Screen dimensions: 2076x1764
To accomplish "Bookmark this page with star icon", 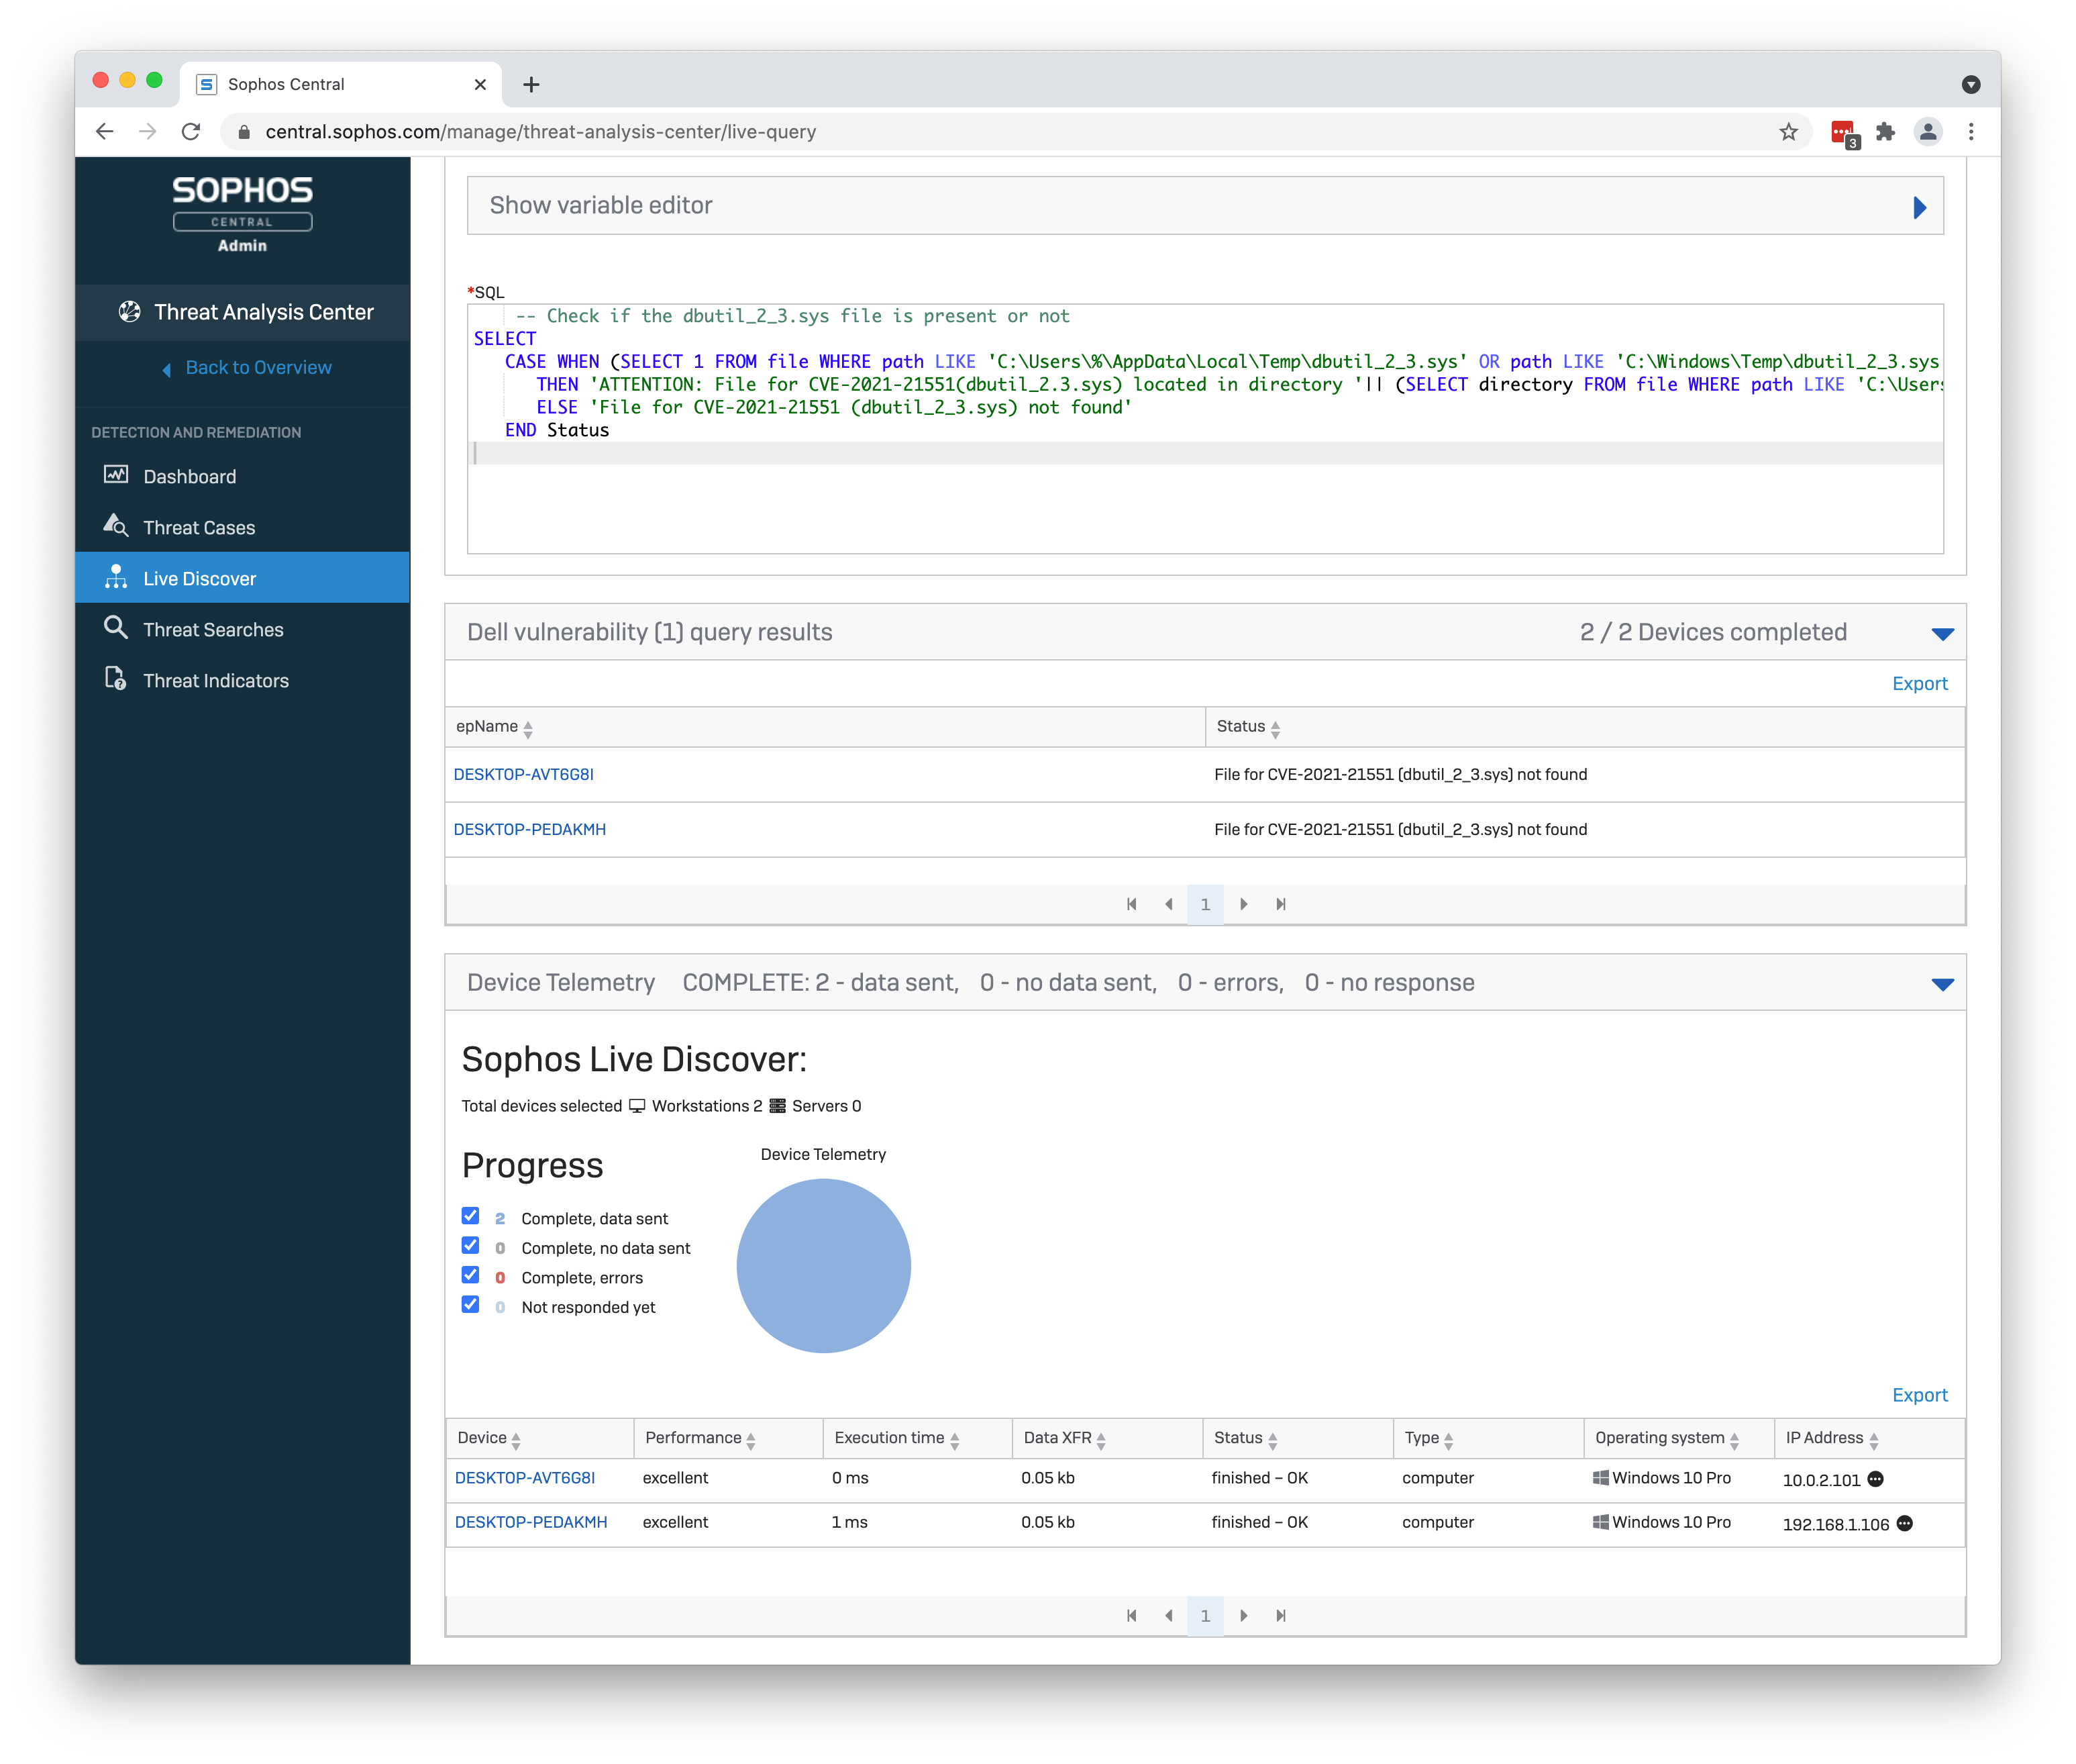I will pos(1789,132).
